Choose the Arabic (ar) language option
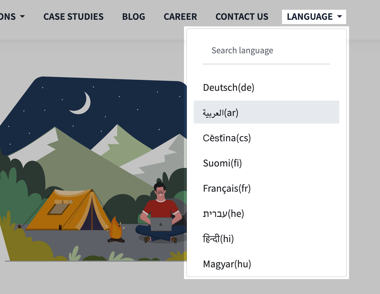 (x=221, y=113)
